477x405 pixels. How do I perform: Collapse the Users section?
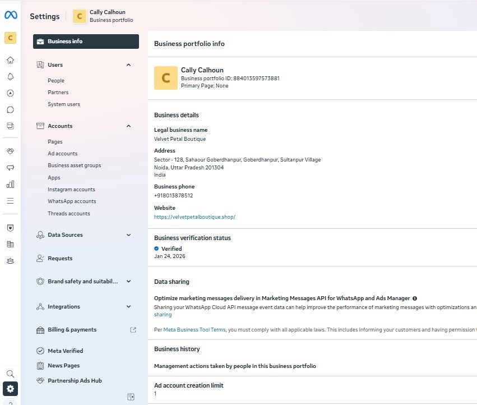tap(128, 65)
